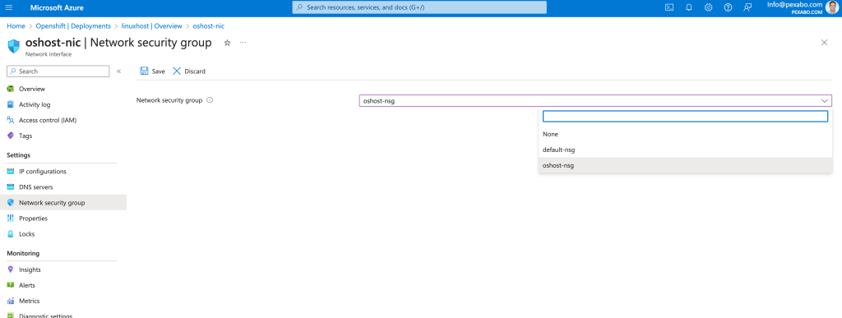Image resolution: width=842 pixels, height=318 pixels.
Task: Focus the dropdown filter text box
Action: [x=685, y=117]
